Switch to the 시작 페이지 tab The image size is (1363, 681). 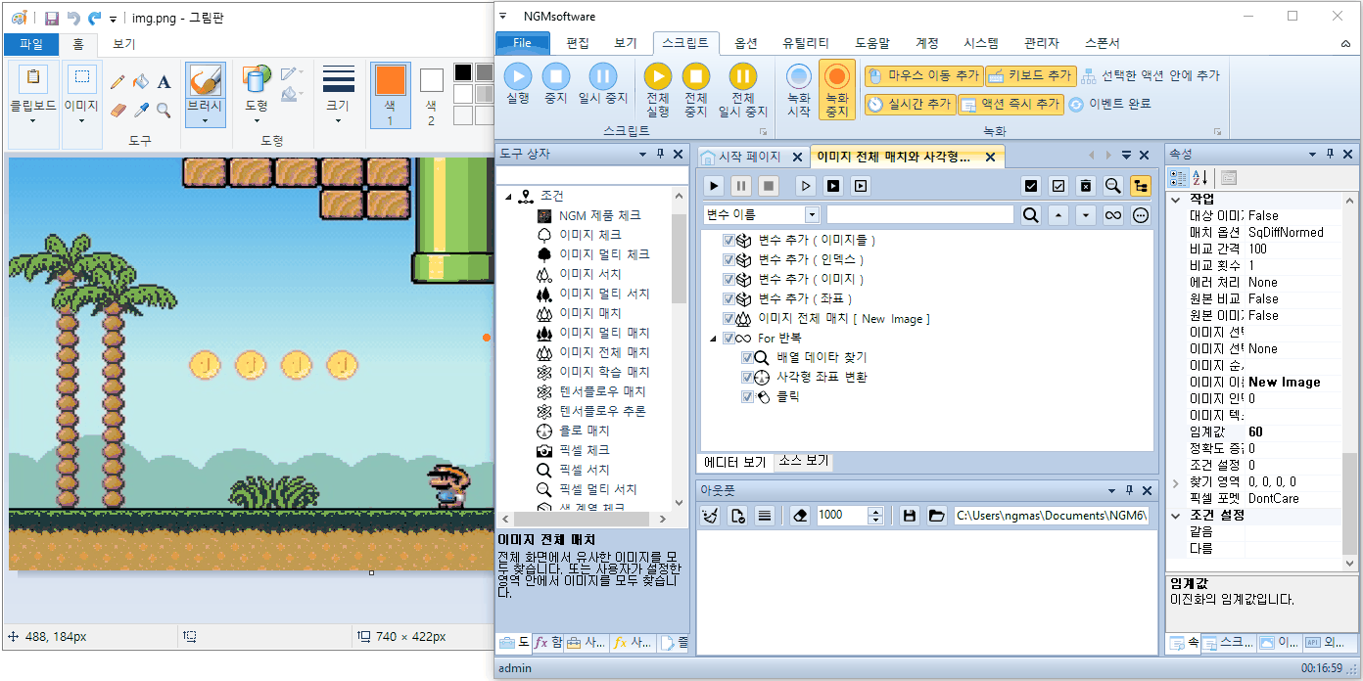pyautogui.click(x=749, y=157)
